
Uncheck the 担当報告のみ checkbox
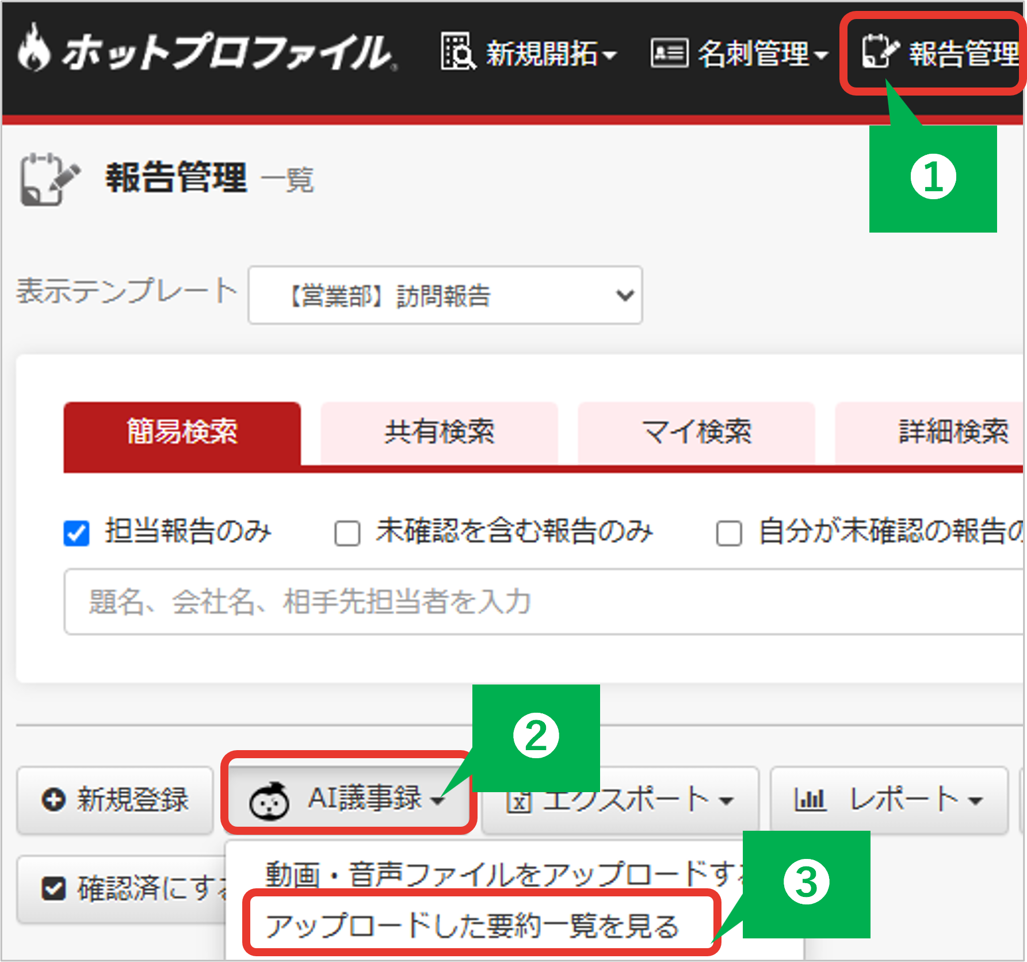coord(77,533)
